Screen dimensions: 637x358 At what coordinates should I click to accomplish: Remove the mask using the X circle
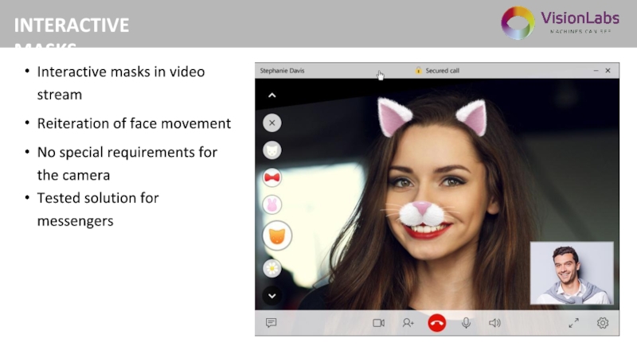pyautogui.click(x=272, y=123)
